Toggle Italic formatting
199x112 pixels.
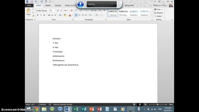(41, 15)
